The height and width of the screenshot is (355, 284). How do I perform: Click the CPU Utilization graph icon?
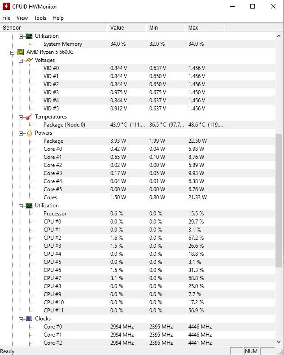[29, 206]
